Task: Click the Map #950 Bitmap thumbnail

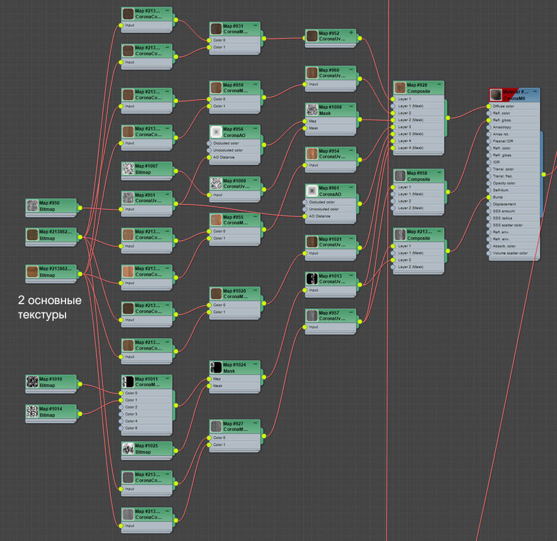Action: tap(32, 207)
